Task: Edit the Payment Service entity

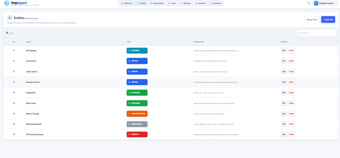Action: point(283,82)
